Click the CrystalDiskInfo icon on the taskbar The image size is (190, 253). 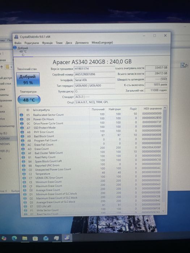click(67, 238)
